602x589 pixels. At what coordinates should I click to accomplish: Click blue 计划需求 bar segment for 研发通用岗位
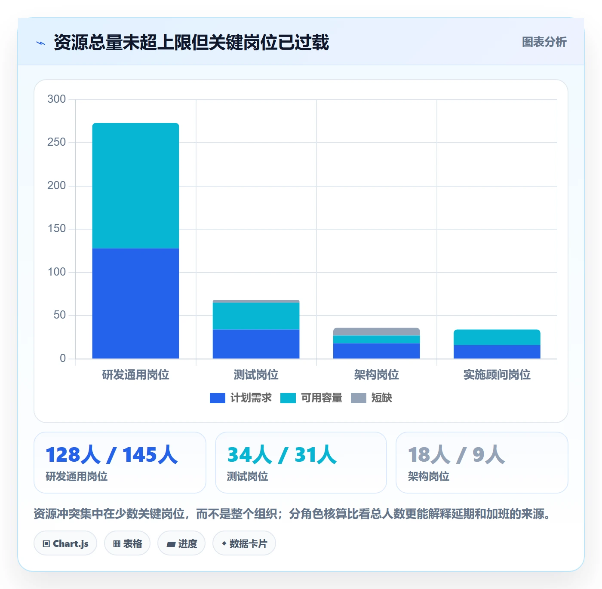tap(135, 304)
